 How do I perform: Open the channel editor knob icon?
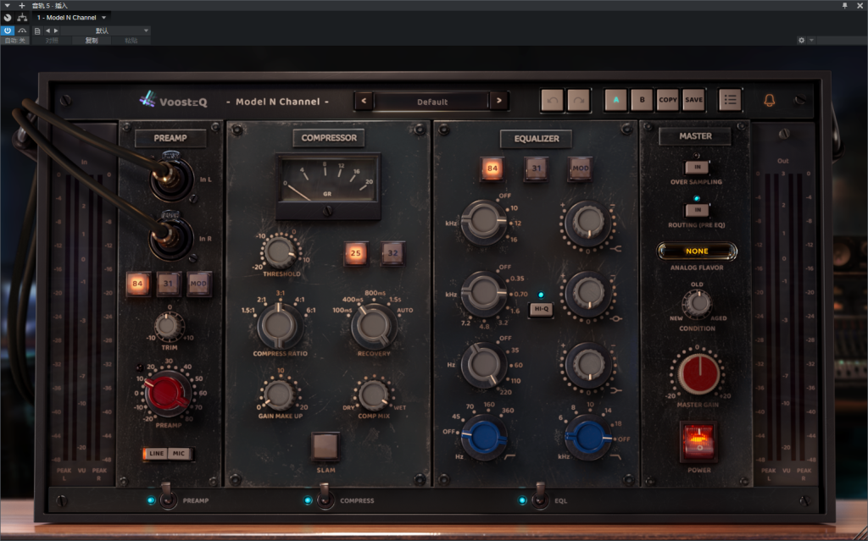[x=8, y=18]
